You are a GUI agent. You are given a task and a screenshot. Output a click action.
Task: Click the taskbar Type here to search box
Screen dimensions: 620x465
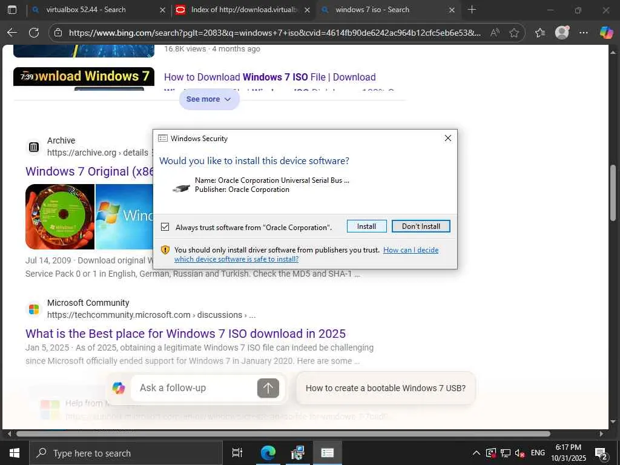pyautogui.click(x=126, y=453)
